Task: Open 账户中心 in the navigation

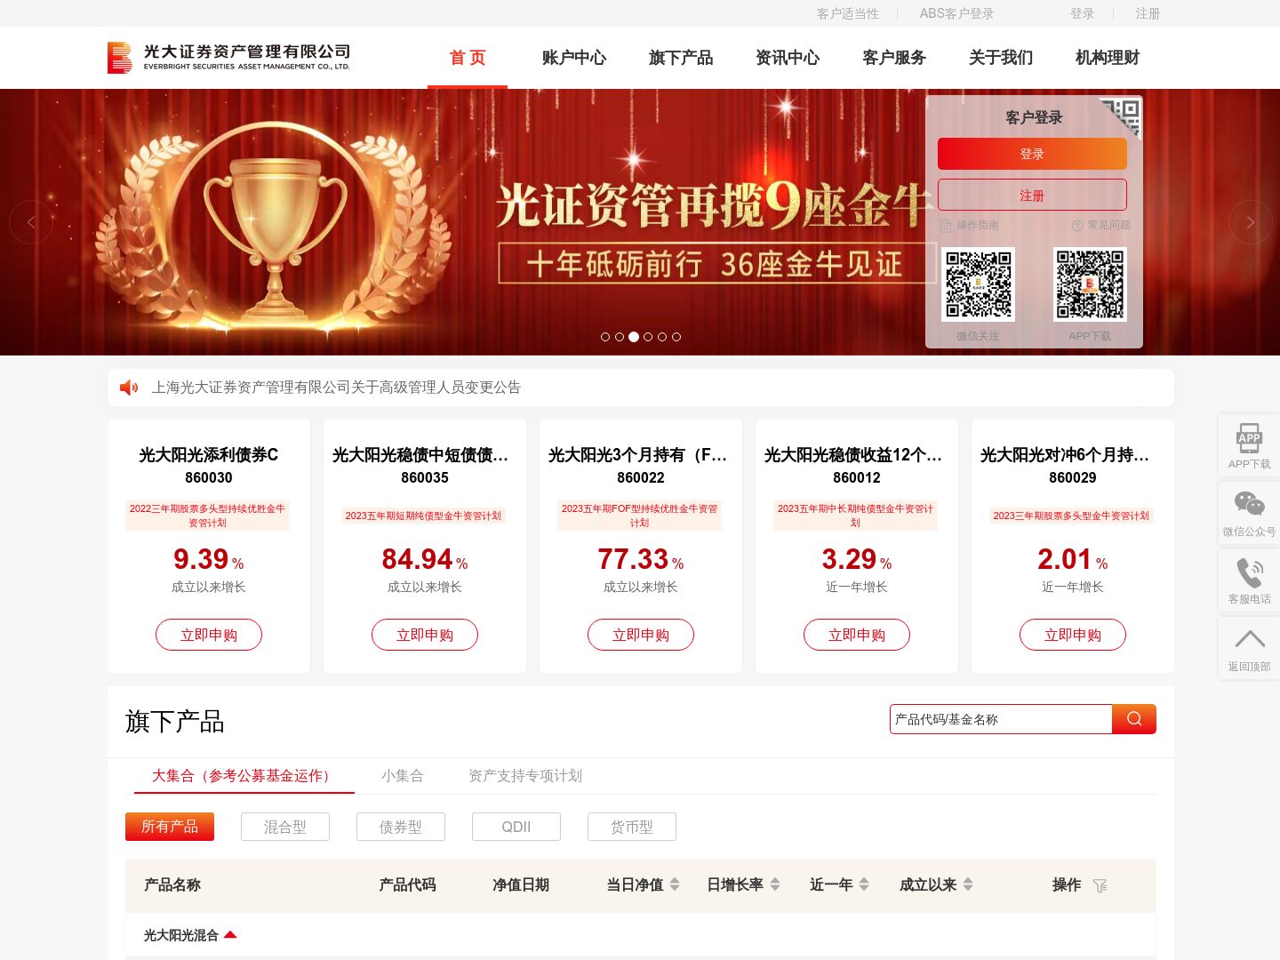Action: pos(574,58)
